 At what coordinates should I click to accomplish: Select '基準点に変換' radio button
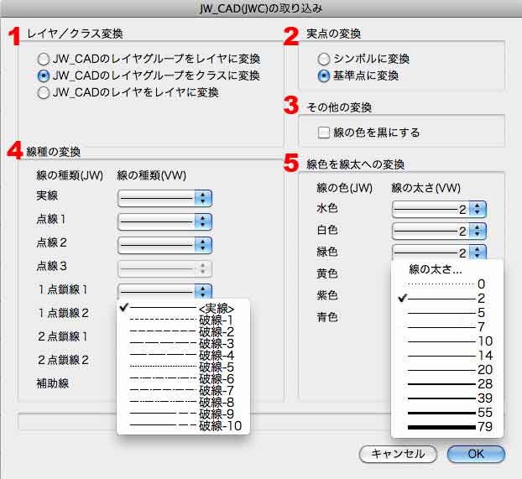324,76
